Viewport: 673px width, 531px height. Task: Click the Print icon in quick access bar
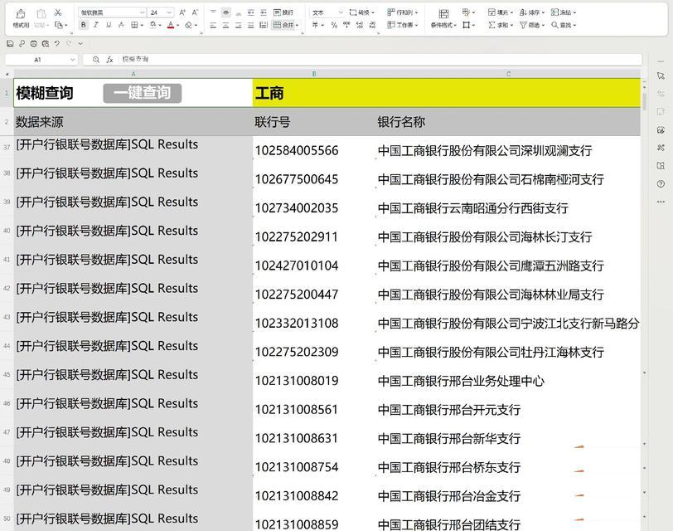click(x=33, y=43)
